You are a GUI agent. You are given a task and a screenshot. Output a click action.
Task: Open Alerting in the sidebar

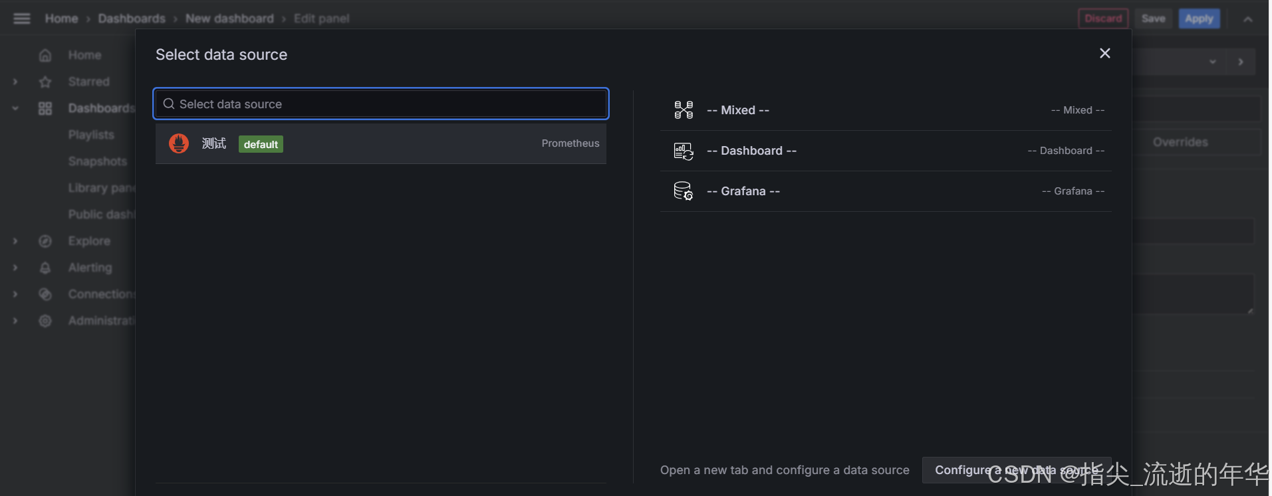pos(90,268)
